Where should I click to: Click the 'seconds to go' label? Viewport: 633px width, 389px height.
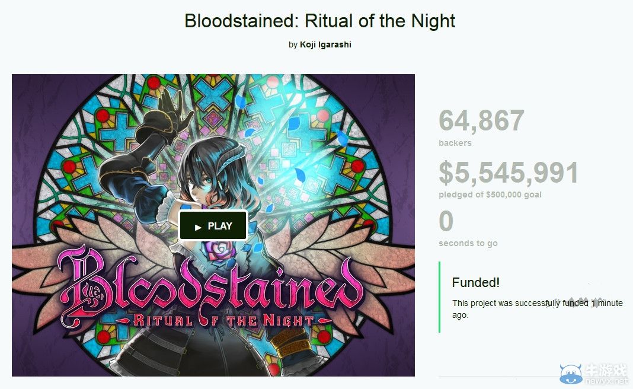point(468,243)
